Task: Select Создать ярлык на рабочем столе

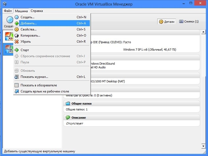Action: 52,91
